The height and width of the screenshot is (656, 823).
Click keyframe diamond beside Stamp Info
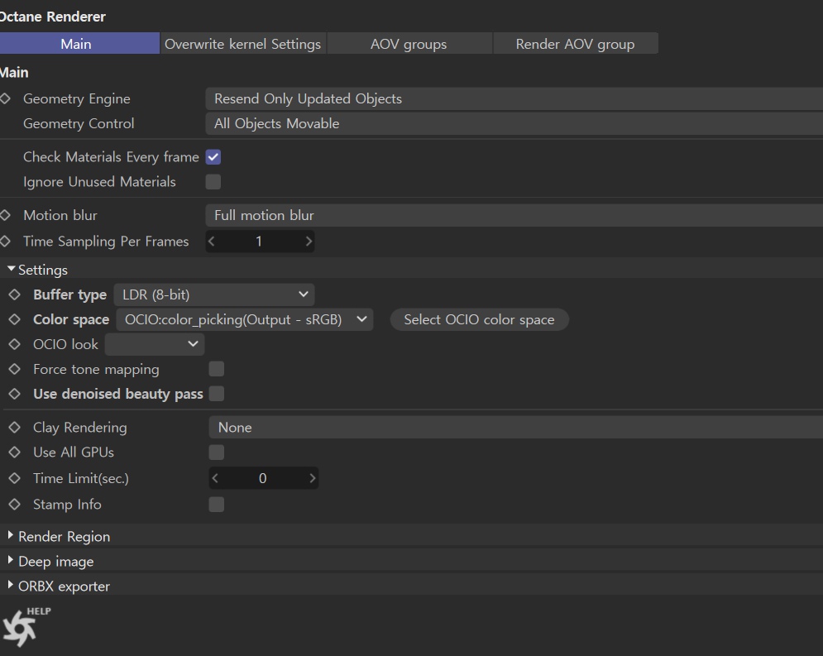tap(15, 505)
